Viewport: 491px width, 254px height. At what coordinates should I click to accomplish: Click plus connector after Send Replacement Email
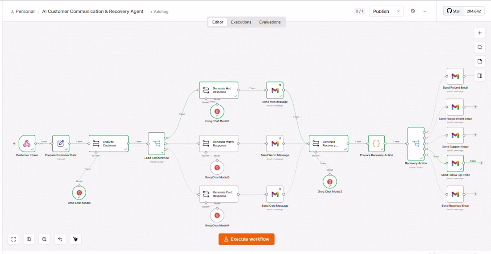coord(475,107)
